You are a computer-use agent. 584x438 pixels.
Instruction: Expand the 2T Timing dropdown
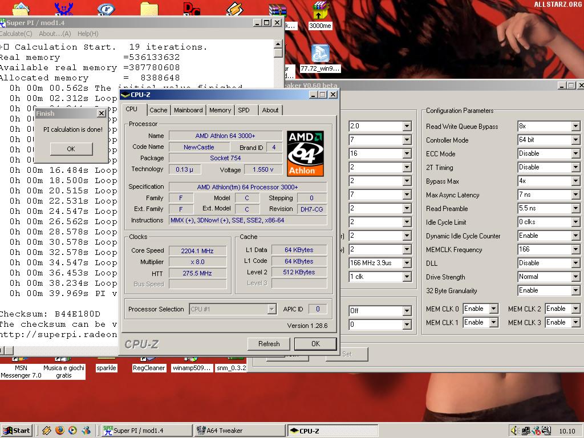tap(575, 168)
